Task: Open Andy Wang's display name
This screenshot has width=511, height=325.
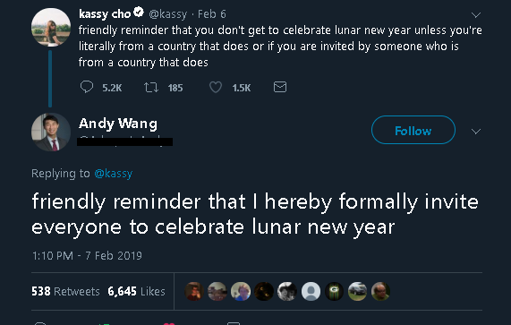Action: [118, 124]
